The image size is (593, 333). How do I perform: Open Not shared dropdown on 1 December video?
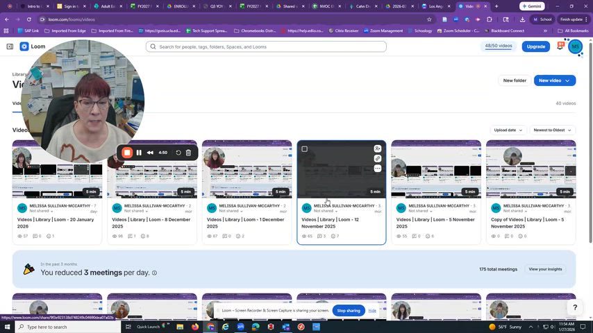click(x=231, y=211)
